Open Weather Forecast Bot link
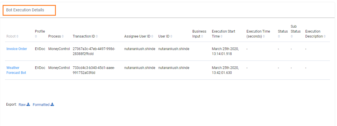 tap(16, 70)
